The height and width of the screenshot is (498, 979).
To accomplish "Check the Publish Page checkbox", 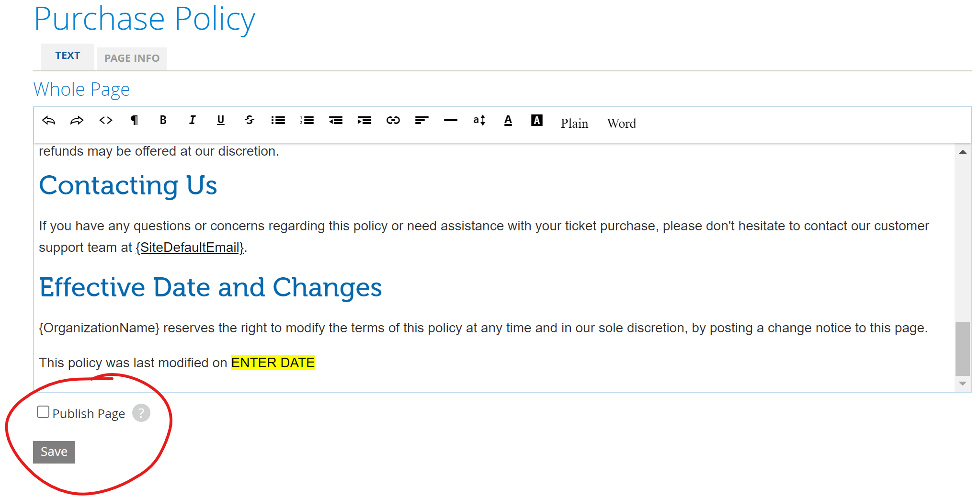I will [x=43, y=412].
